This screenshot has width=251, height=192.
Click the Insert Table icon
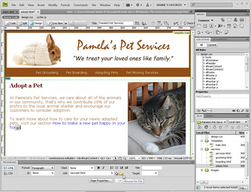coord(199,26)
